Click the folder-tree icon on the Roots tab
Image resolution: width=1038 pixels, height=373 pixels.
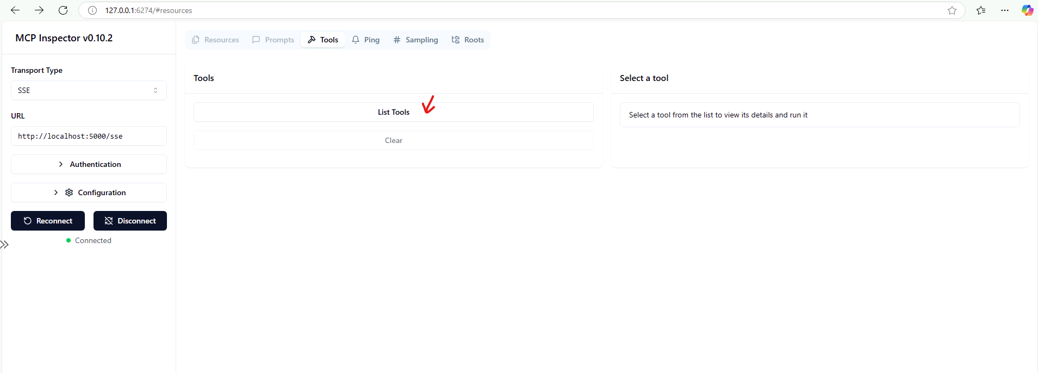pyautogui.click(x=456, y=40)
